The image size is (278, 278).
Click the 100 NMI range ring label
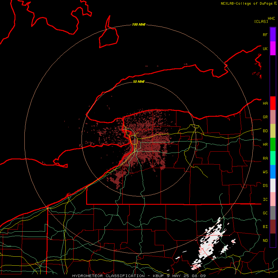[139, 24]
